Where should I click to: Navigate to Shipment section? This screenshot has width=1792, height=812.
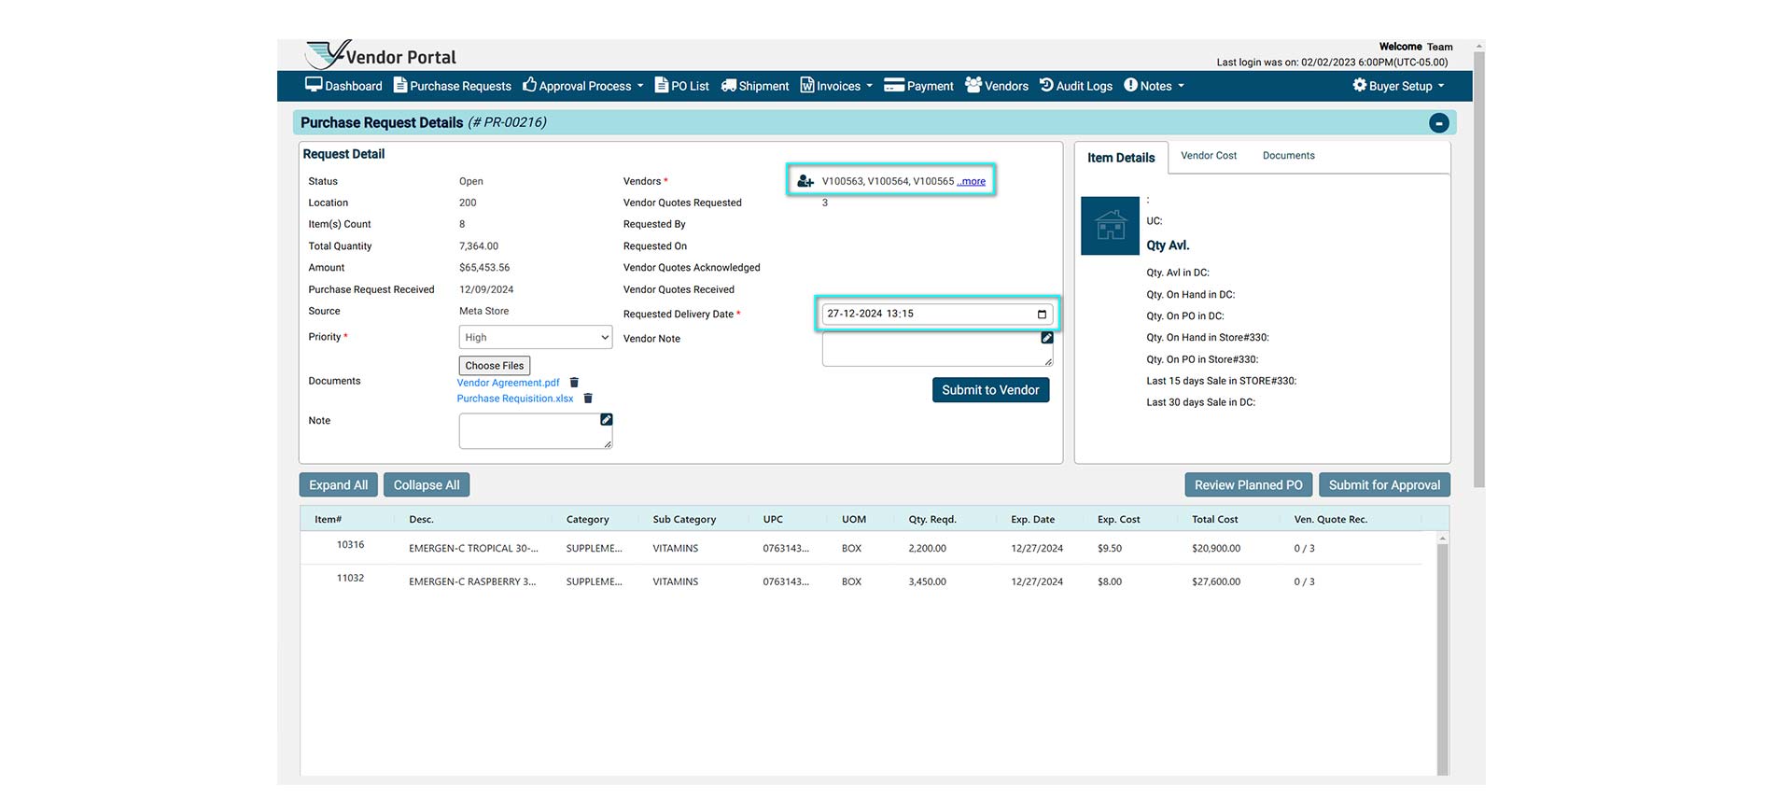755,86
